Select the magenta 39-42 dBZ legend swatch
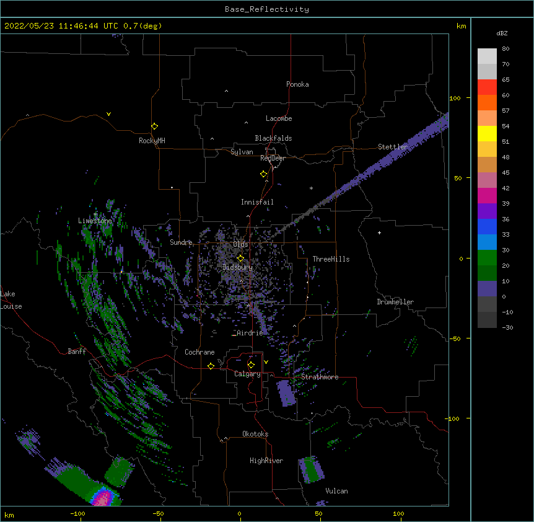The height and width of the screenshot is (522, 534). tap(487, 196)
